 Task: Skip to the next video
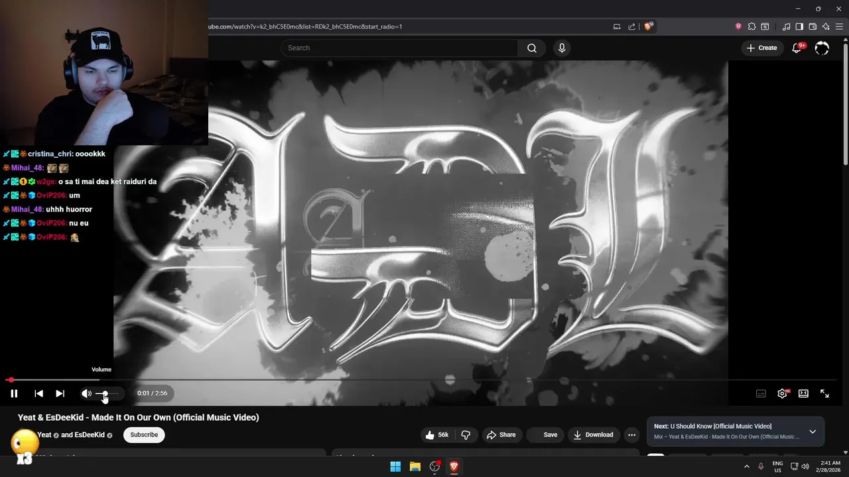tap(60, 394)
